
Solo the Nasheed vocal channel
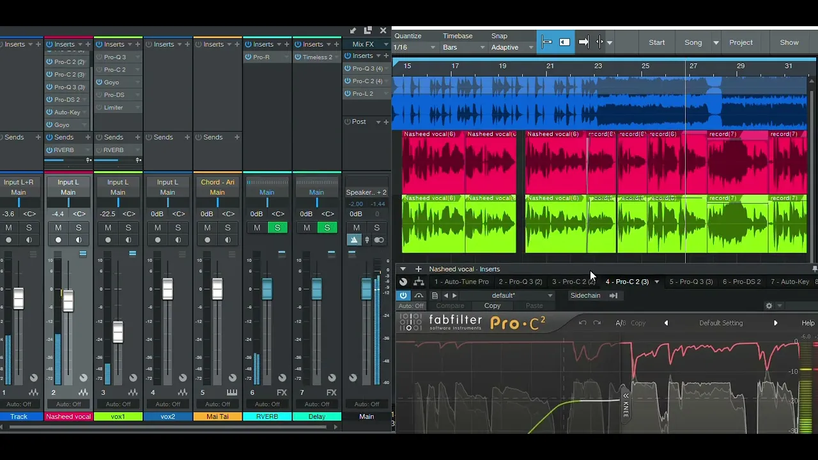coord(79,228)
